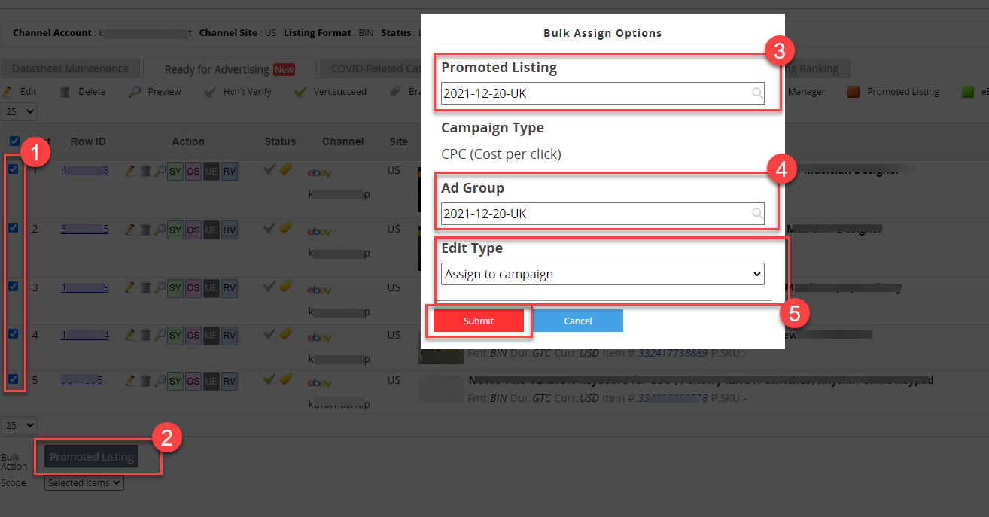Screen dimensions: 989x517
Task: Open the page-size 25 dropdown below the table
Action: [x=20, y=425]
